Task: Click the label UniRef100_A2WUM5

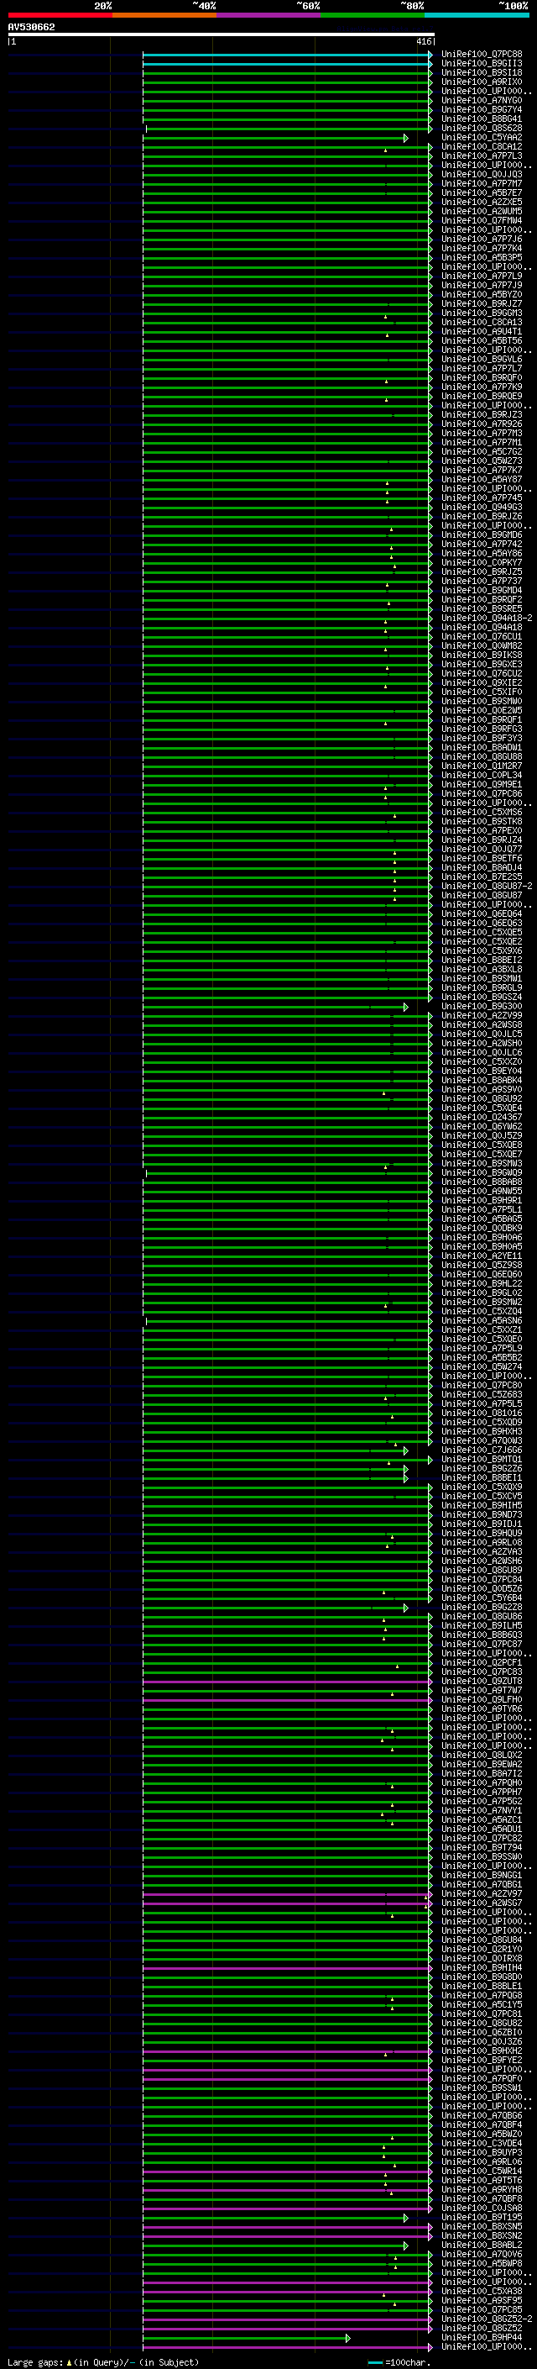Action: [482, 211]
